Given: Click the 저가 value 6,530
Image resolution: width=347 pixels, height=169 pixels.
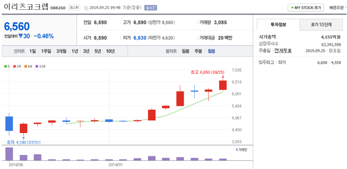Looking at the screenshot, I should [x=140, y=38].
